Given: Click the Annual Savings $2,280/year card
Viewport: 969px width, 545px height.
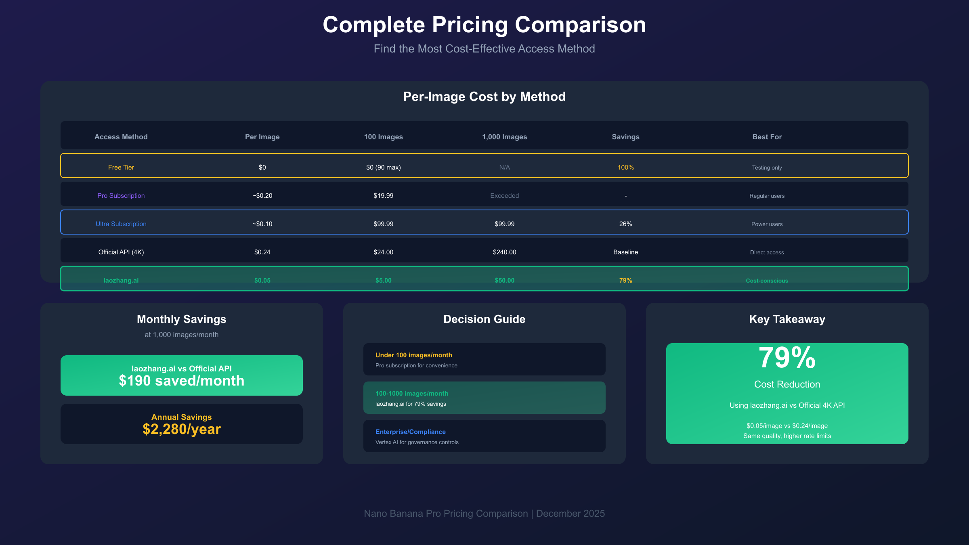Looking at the screenshot, I should point(181,424).
